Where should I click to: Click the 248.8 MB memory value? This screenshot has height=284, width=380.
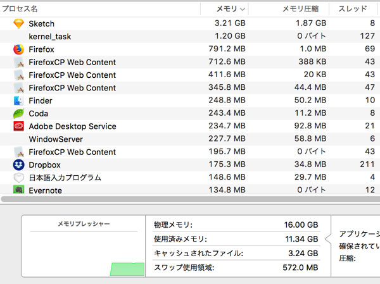pos(227,100)
